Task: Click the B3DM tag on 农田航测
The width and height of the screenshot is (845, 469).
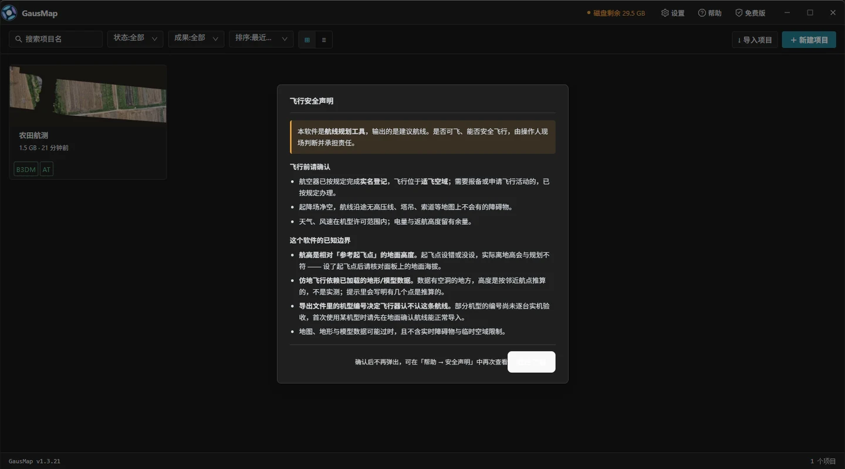Action: 26,170
